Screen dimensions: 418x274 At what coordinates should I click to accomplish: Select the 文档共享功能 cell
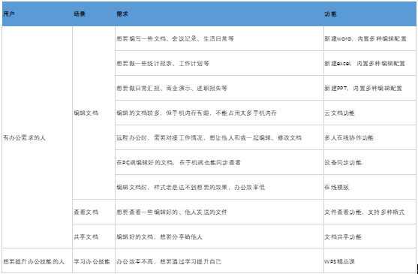(x=370, y=236)
